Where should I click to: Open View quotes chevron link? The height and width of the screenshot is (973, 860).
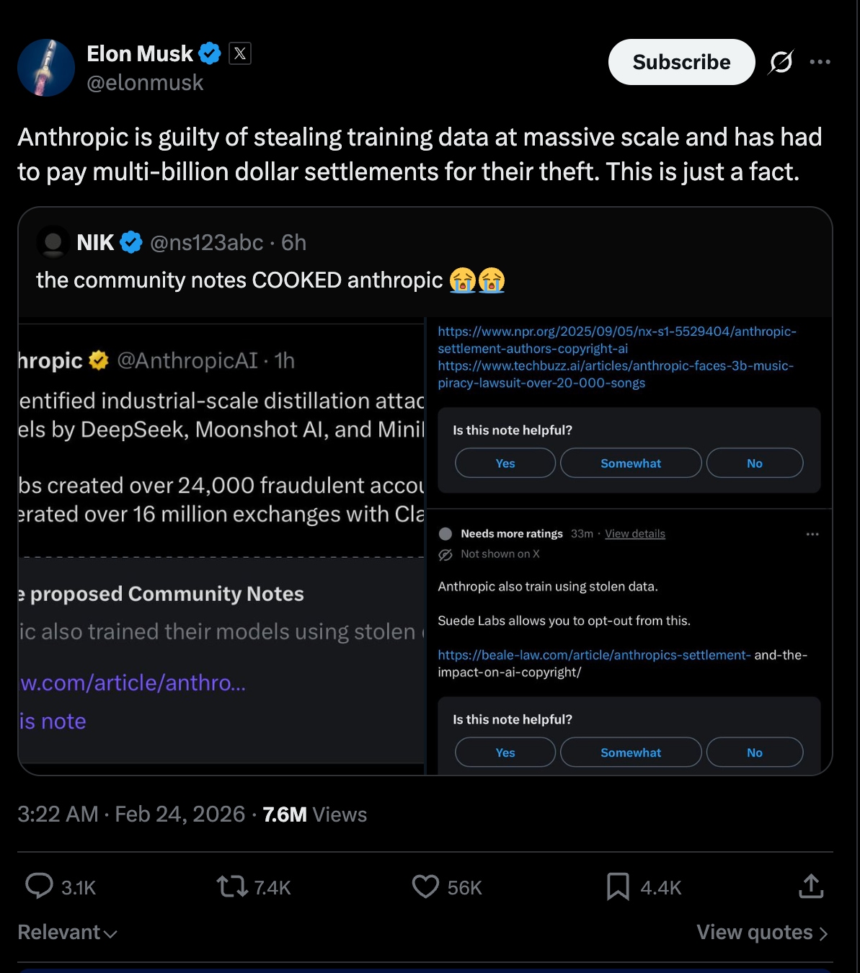click(762, 932)
